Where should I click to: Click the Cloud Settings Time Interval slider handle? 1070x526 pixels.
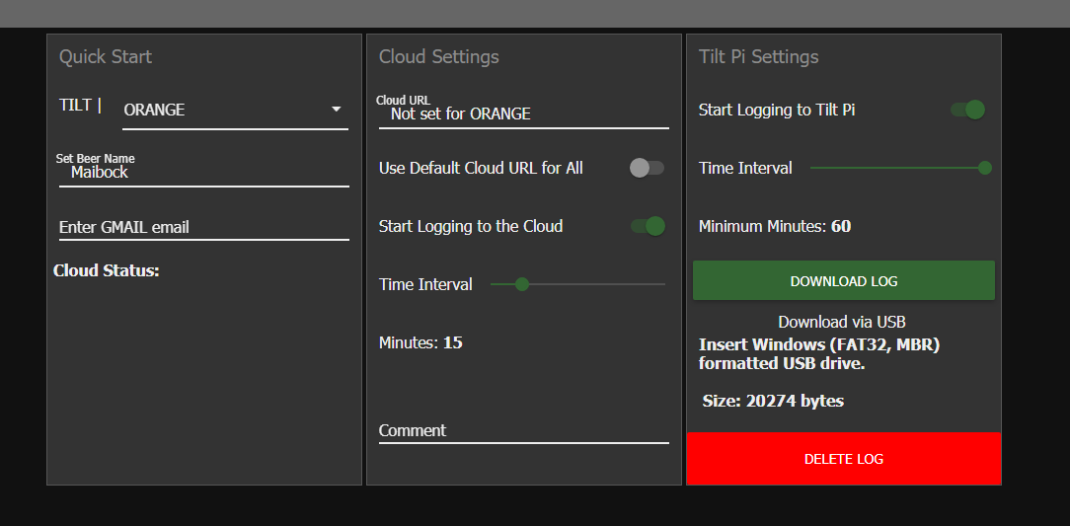point(522,284)
